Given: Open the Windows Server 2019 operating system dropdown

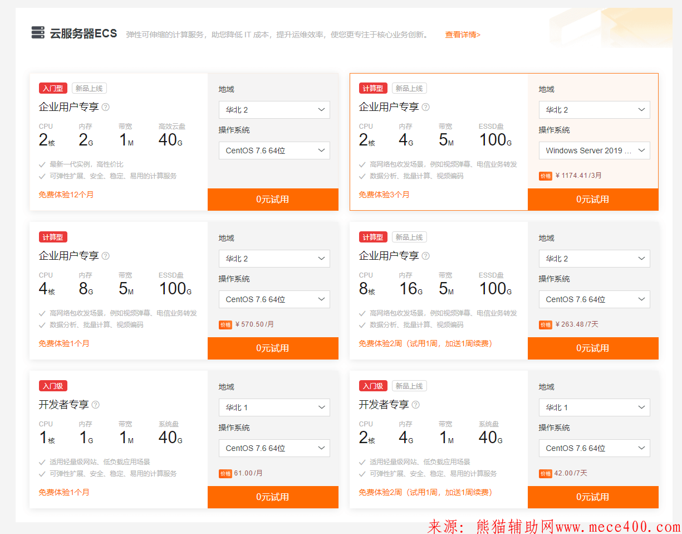Looking at the screenshot, I should (594, 151).
